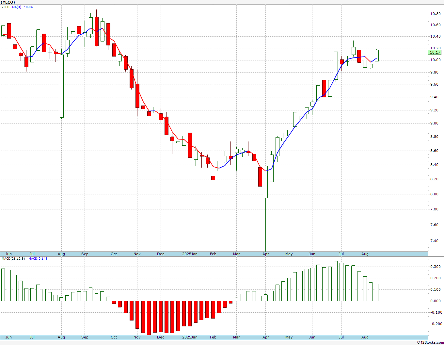Click the MACD:0.149 value label

[38, 258]
